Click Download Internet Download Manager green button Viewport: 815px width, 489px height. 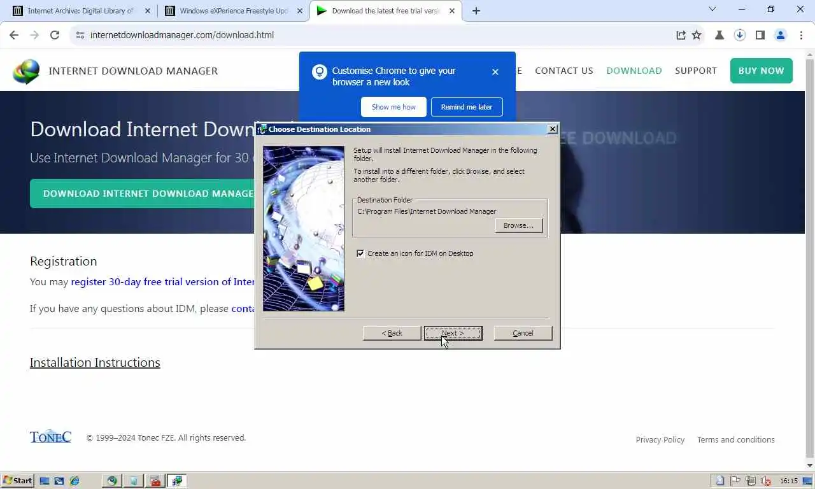[x=143, y=194]
